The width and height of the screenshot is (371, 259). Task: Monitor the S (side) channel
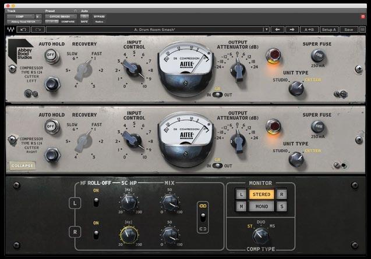point(281,206)
